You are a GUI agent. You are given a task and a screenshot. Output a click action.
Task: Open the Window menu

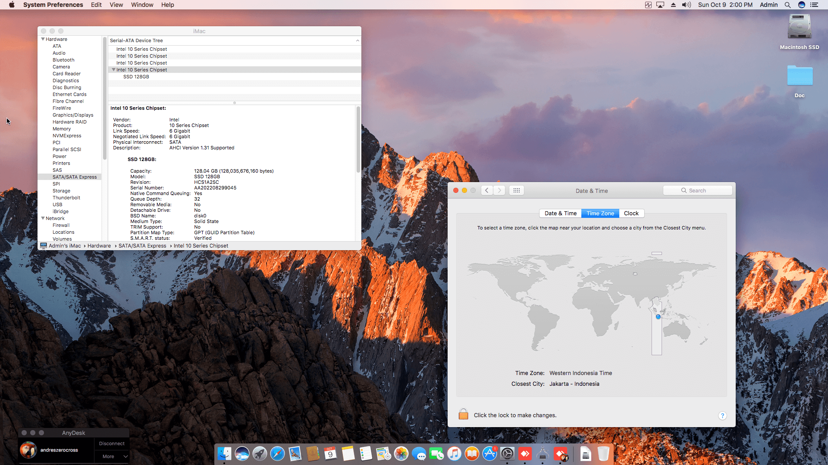[142, 5]
